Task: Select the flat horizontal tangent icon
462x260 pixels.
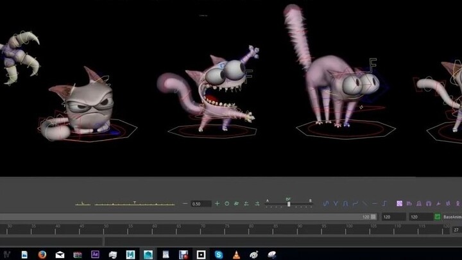Action: coord(375,204)
